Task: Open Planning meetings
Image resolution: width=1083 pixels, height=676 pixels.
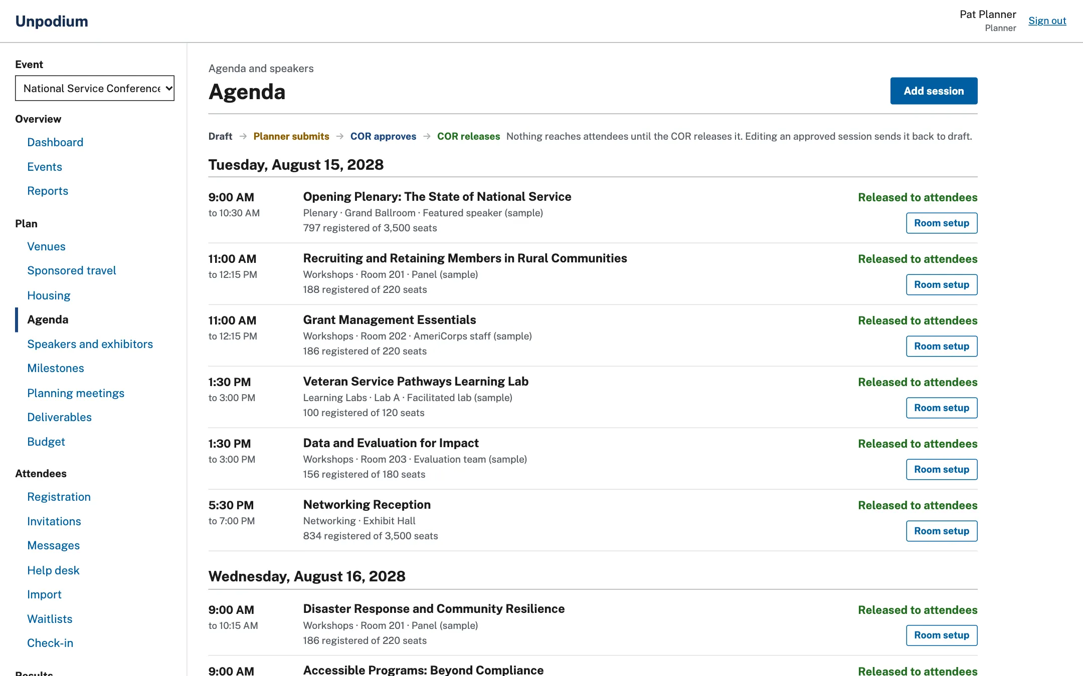Action: 76,393
